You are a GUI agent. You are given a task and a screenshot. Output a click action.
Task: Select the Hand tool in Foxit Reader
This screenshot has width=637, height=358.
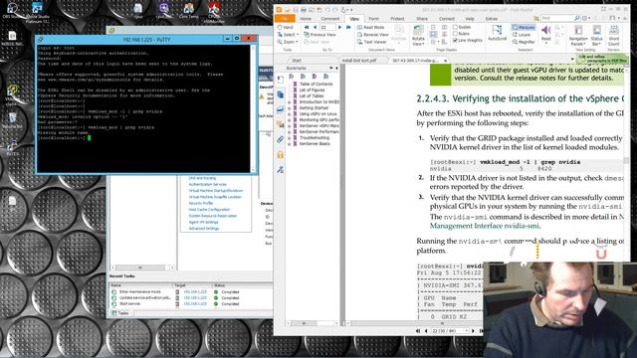286,27
